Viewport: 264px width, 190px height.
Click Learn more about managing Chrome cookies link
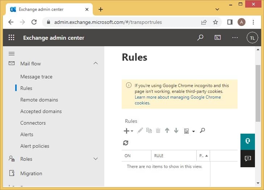pos(177,100)
